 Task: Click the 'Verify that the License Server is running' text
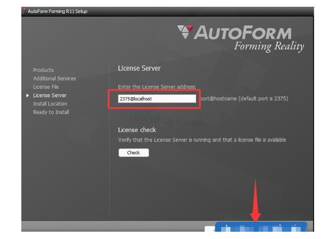[202, 140]
